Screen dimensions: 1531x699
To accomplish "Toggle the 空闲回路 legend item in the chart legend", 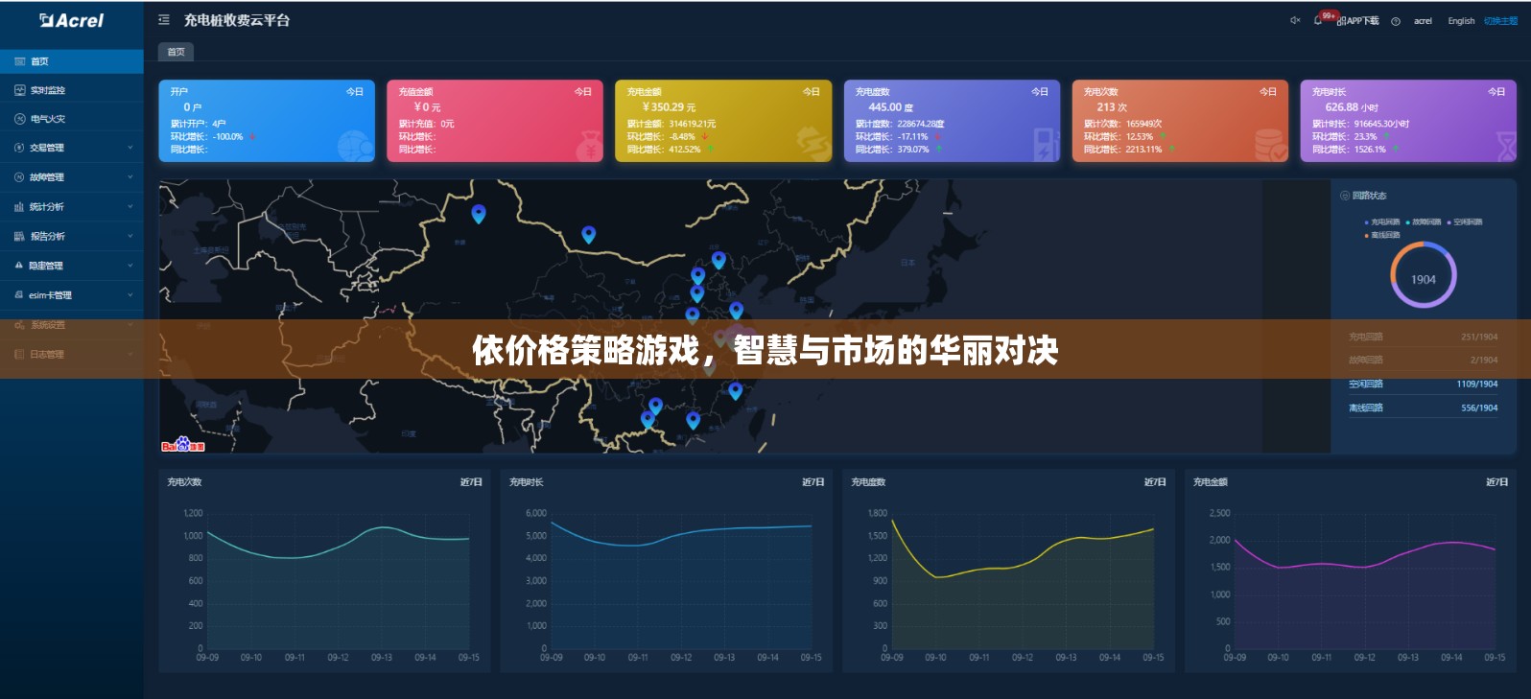I will pyautogui.click(x=1465, y=222).
